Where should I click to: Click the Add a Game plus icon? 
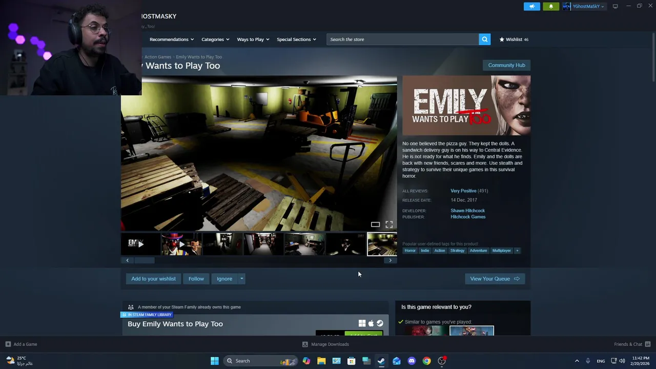[8, 344]
